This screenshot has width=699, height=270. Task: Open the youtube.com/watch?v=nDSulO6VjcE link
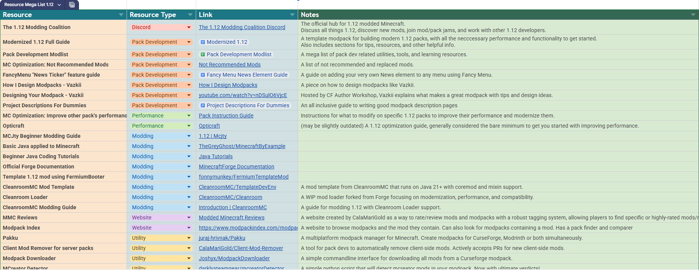point(243,95)
